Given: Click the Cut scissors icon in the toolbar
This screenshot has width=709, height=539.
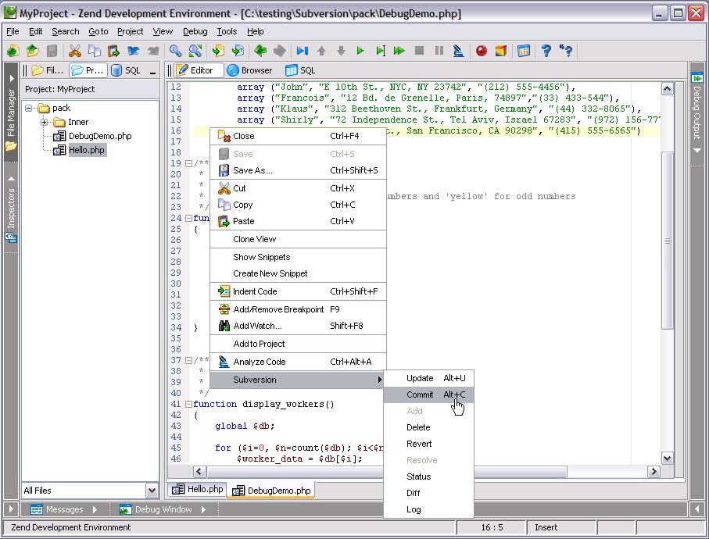Looking at the screenshot, I should point(75,51).
